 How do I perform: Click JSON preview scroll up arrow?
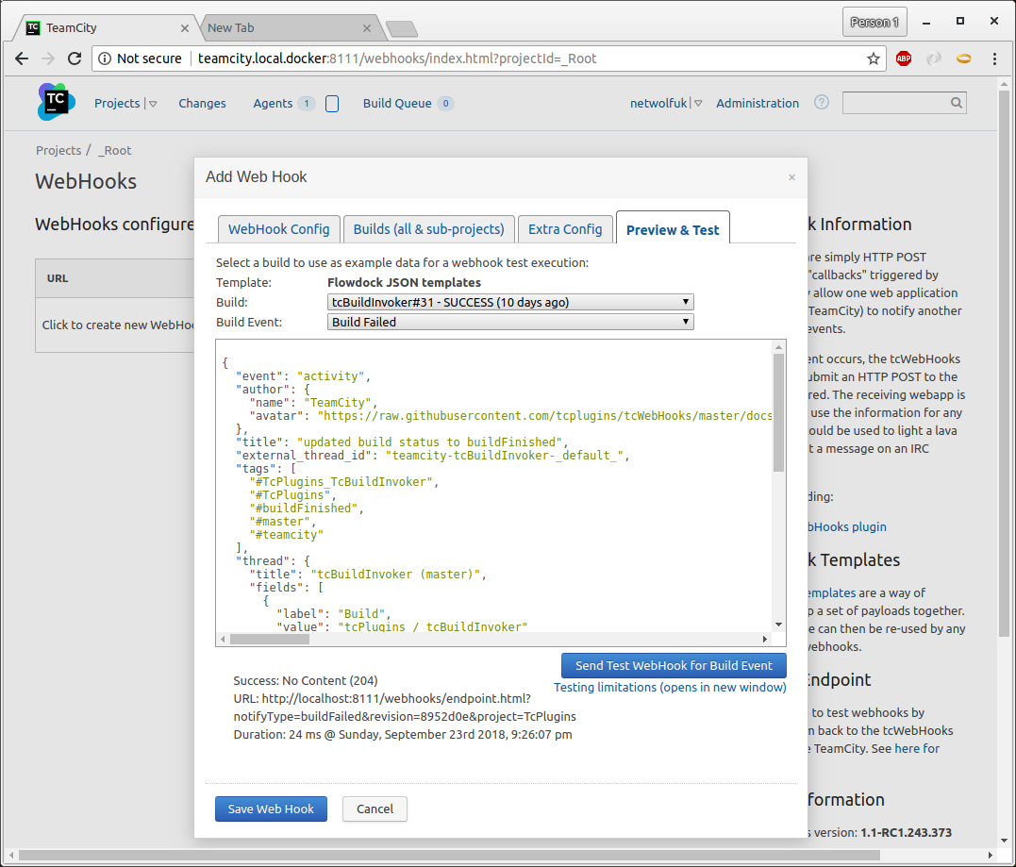point(779,347)
